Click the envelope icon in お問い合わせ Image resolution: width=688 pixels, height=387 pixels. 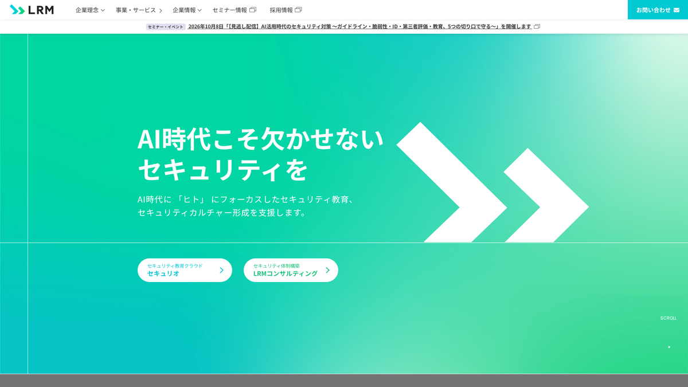677,10
